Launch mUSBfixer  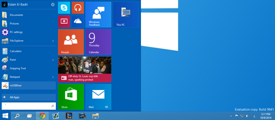click(x=28, y=85)
